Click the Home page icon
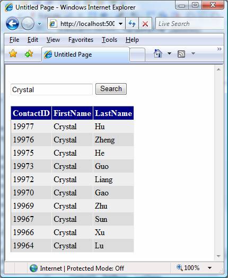The width and height of the screenshot is (228, 278). (158, 53)
